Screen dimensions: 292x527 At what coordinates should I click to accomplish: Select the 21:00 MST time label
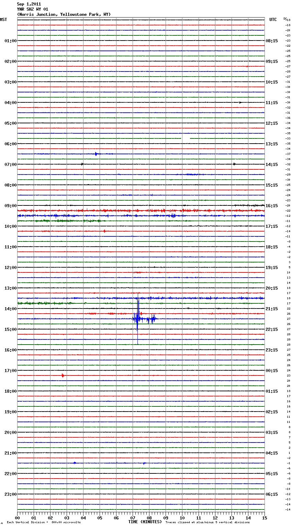click(x=10, y=453)
